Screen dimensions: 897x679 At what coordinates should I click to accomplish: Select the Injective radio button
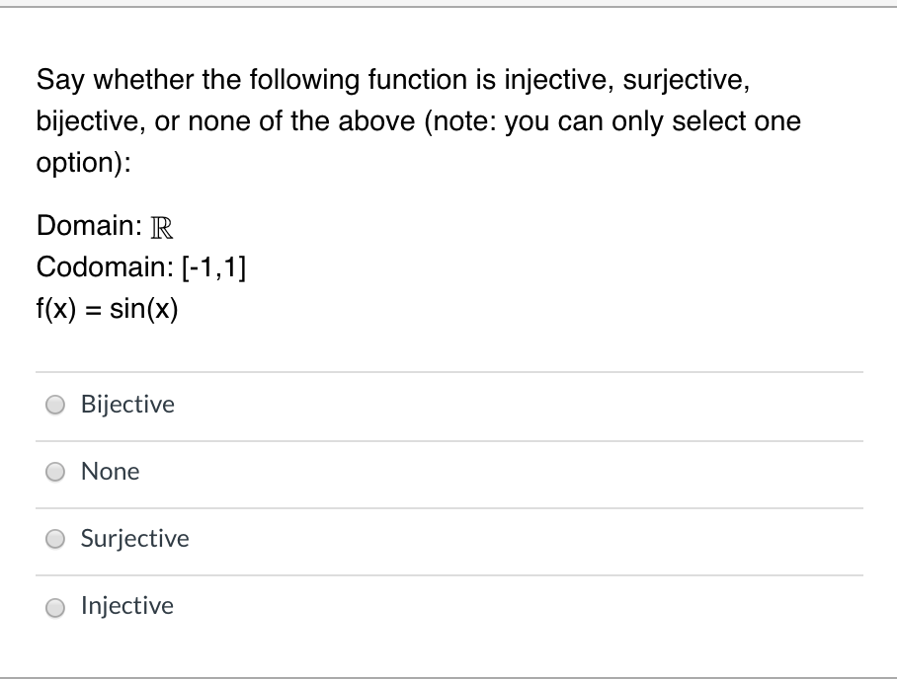point(55,607)
